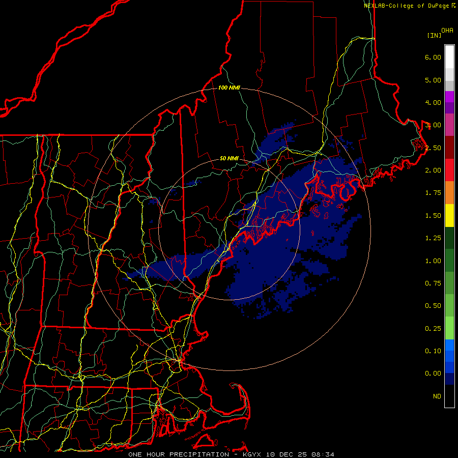
Task: Click the 100 NMI range ring label
Action: coord(229,88)
